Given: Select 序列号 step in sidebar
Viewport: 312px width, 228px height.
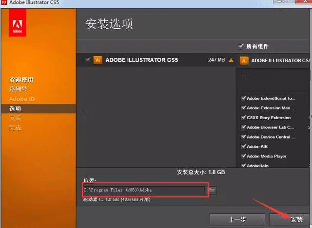Looking at the screenshot, I should pos(18,89).
